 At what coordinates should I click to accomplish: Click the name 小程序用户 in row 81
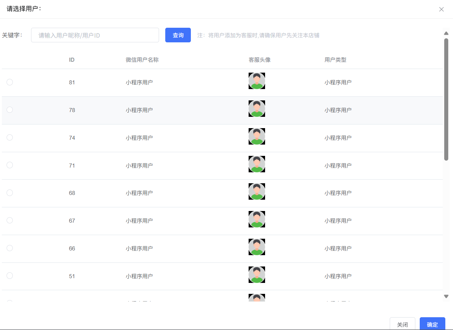(x=139, y=82)
